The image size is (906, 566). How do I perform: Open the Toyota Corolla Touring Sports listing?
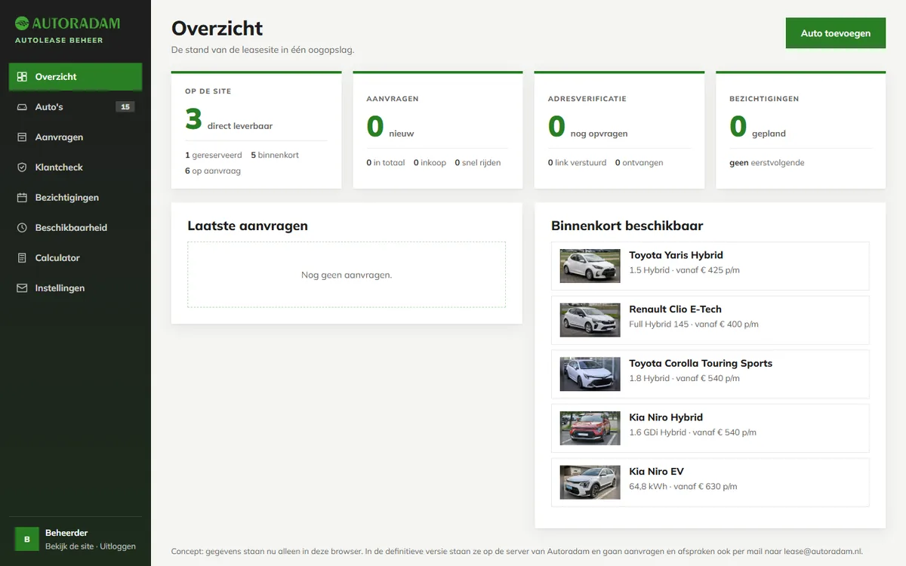click(x=710, y=374)
